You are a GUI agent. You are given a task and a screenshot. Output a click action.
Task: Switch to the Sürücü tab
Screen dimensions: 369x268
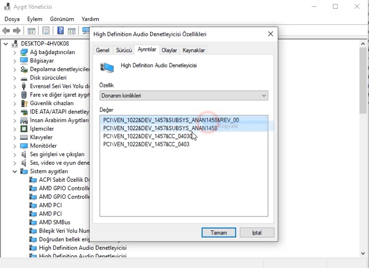coord(124,50)
